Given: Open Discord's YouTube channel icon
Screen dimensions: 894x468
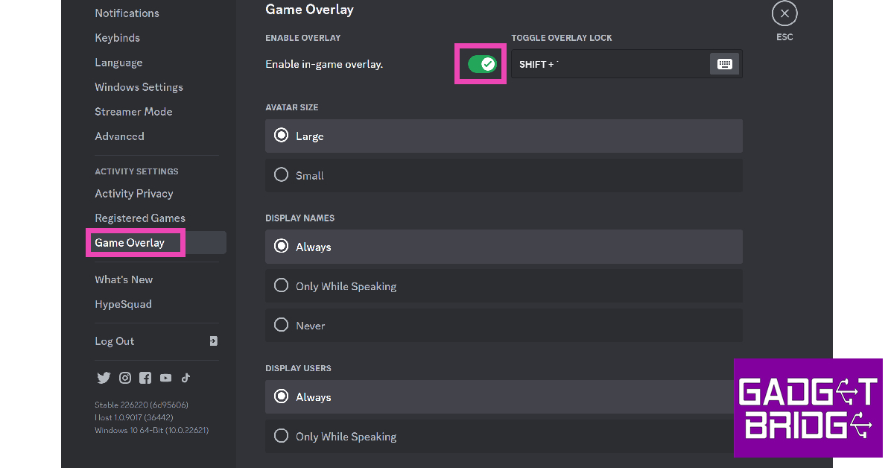Looking at the screenshot, I should 165,378.
